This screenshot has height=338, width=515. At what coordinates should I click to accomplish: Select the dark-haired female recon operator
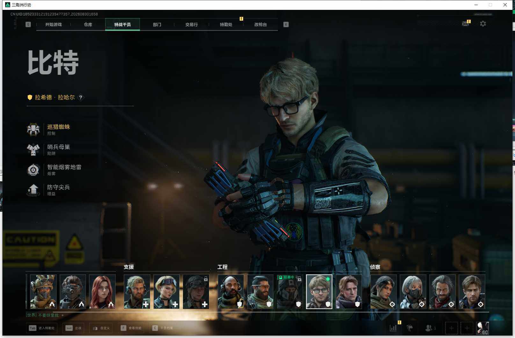click(x=383, y=292)
